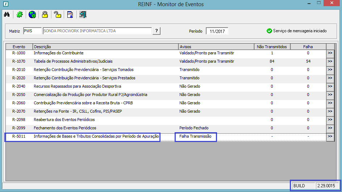The image size is (342, 192).
Task: Click the Evento column header
Action: coord(19,47)
